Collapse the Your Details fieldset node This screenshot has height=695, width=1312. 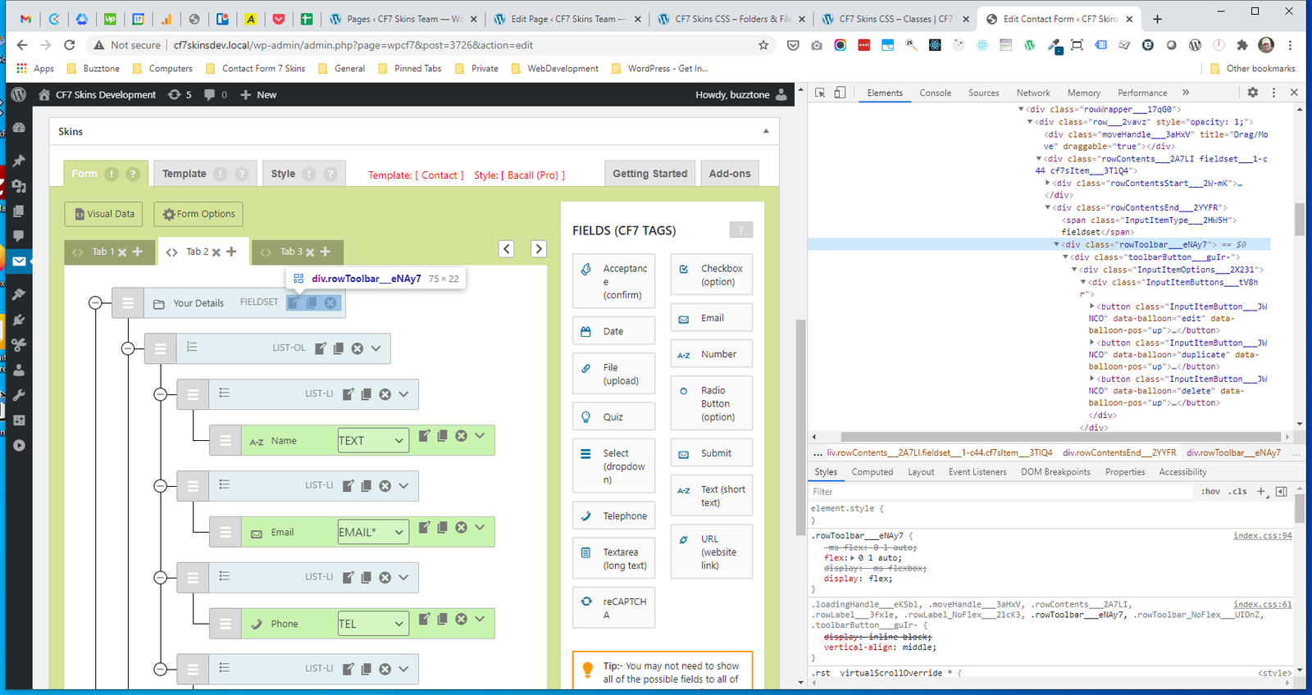tap(95, 303)
